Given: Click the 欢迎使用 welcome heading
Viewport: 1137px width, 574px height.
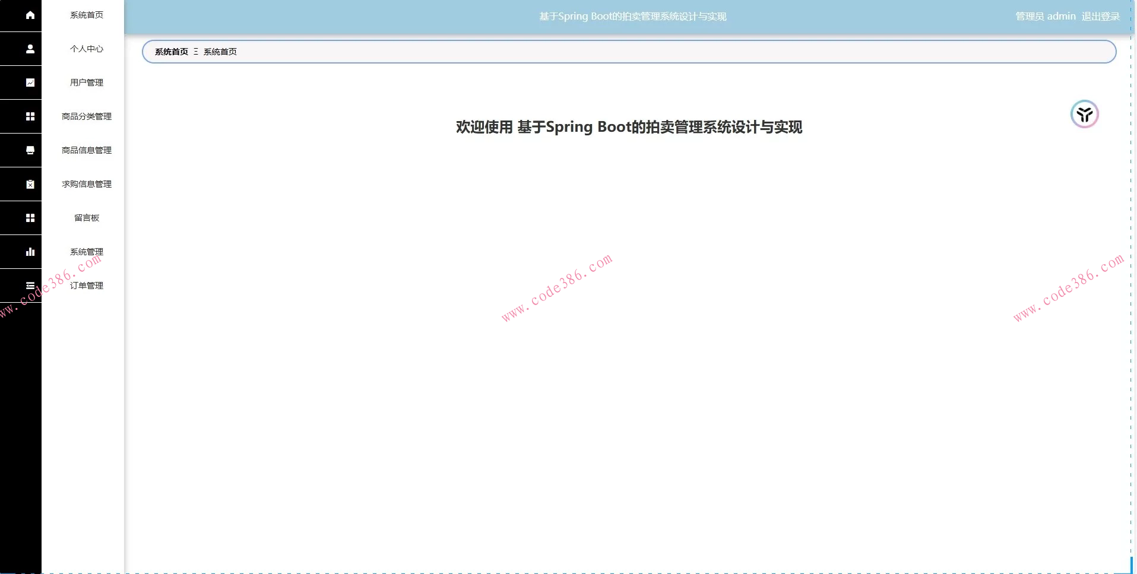Looking at the screenshot, I should pos(629,127).
